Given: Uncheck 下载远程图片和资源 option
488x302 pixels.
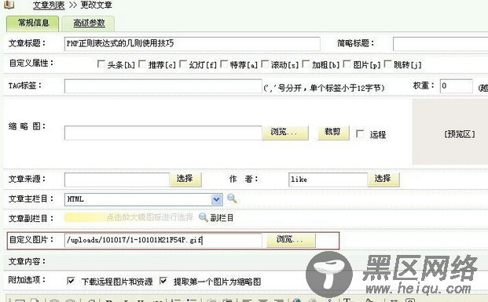Looking at the screenshot, I should (x=71, y=281).
